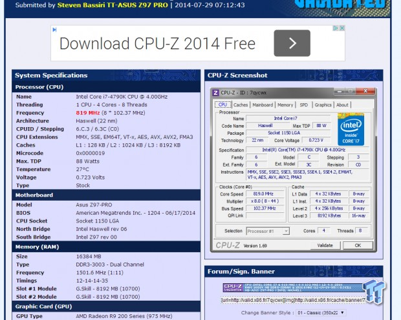
Task: Click Download CPU-Z 2014 Free ad text
Action: tap(157, 43)
